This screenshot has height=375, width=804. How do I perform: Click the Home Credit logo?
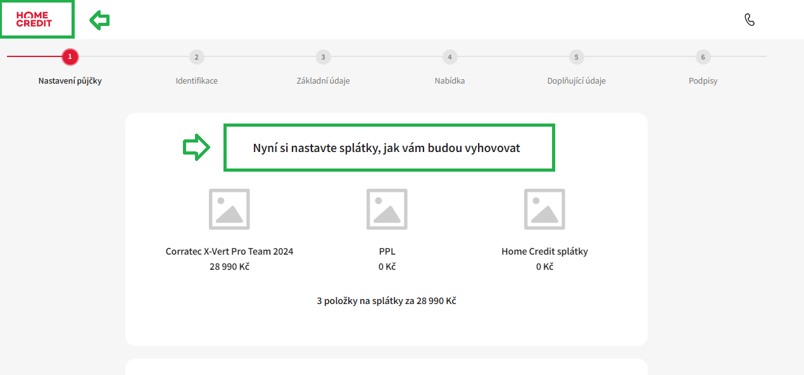click(34, 19)
